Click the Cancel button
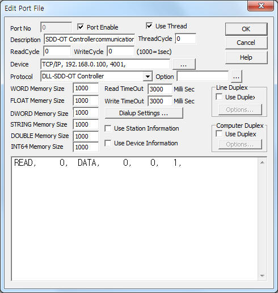 (x=246, y=43)
